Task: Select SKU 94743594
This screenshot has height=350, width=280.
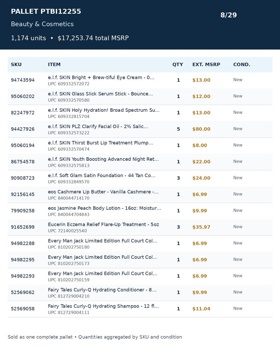Action: [x=23, y=80]
